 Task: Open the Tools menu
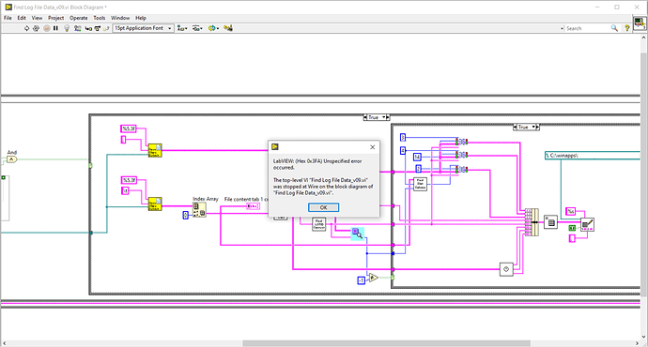coord(100,18)
